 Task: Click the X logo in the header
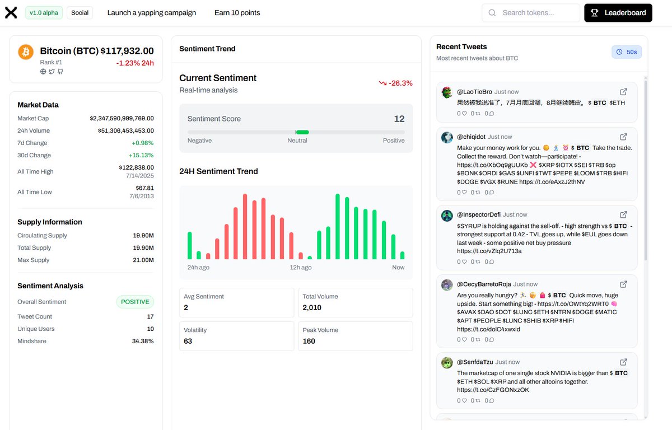pos(11,12)
